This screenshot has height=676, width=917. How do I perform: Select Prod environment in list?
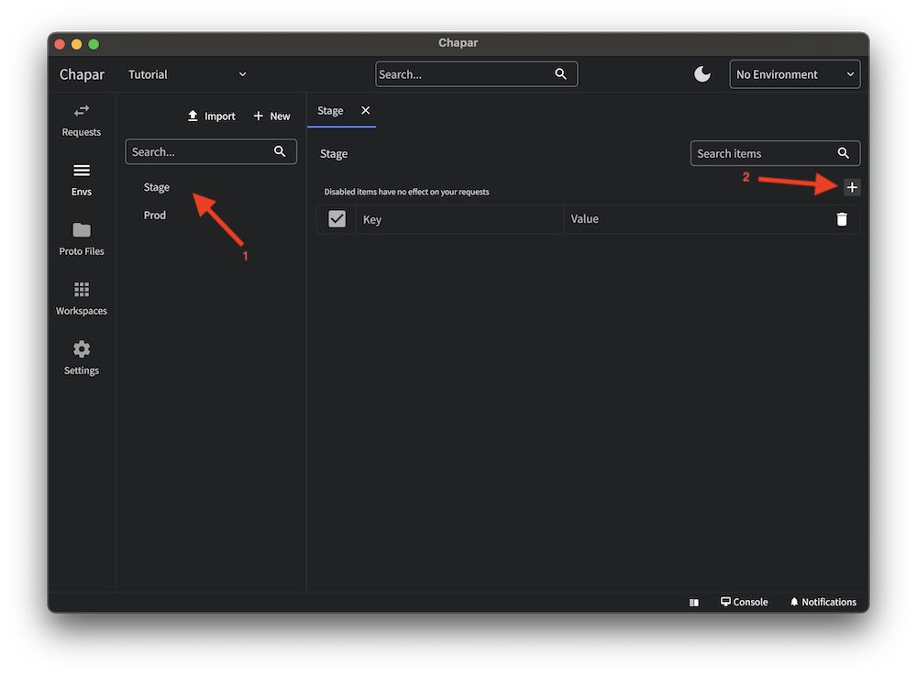tap(155, 215)
